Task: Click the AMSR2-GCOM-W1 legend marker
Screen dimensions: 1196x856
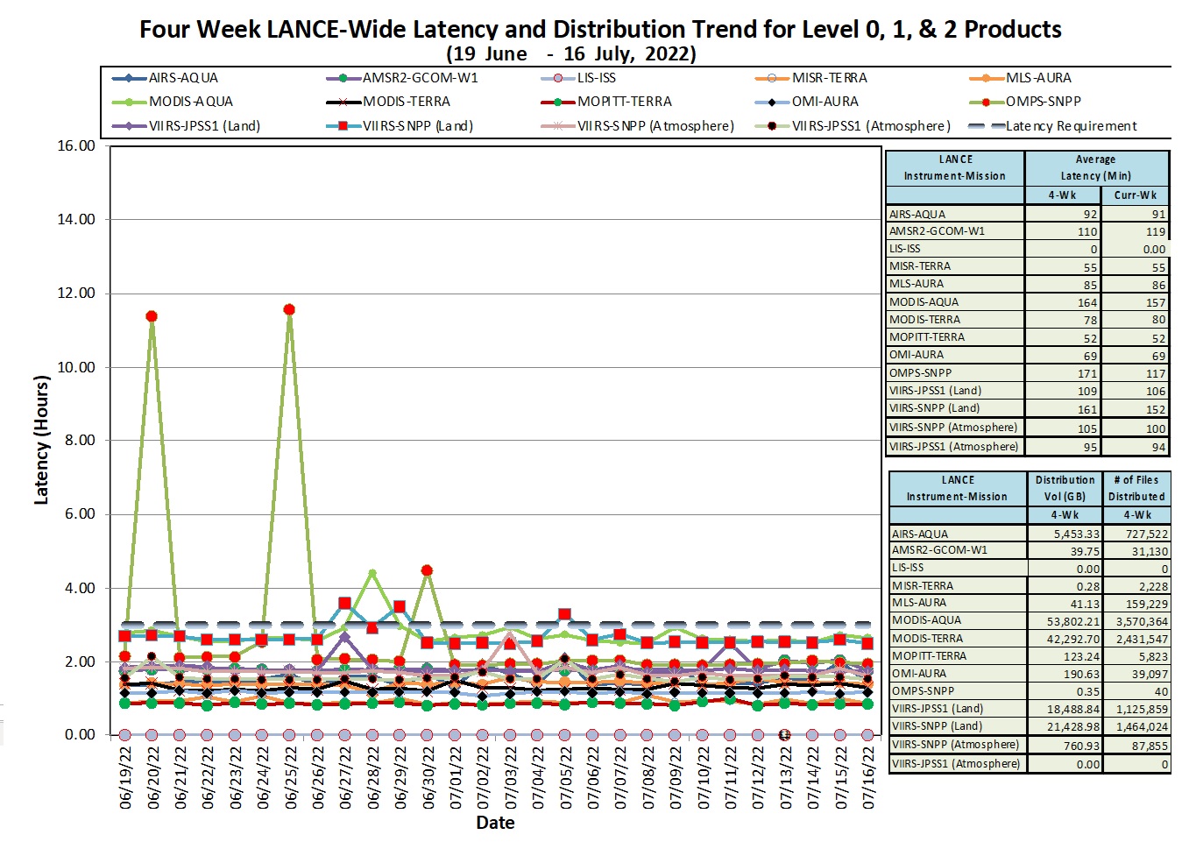Action: [x=343, y=78]
